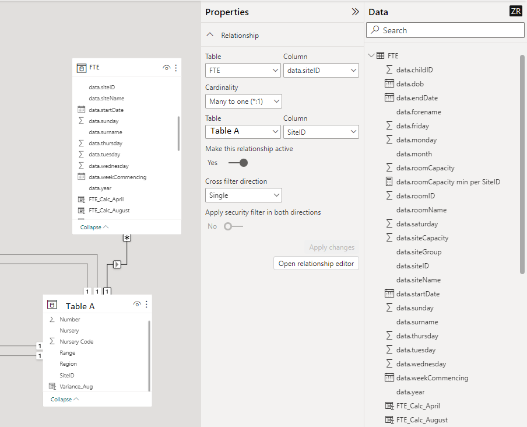Viewport: 527px width, 427px height.
Task: Click data.siteName field in FTE card
Action: [x=107, y=98]
